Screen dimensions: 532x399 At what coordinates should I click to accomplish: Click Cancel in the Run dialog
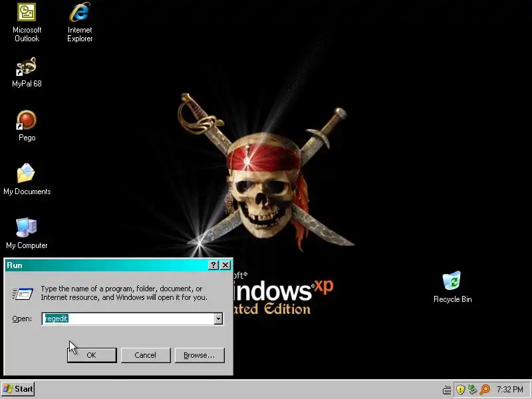(146, 355)
